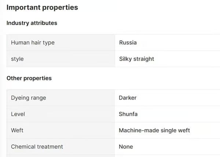Click the empty label cell below Chemical treatment
The height and width of the screenshot is (157, 220).
click(x=60, y=156)
